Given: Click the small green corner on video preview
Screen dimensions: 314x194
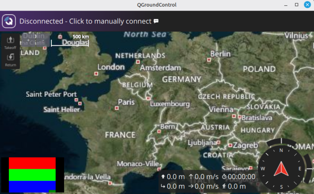Looking at the screenshot, I should [52, 191].
